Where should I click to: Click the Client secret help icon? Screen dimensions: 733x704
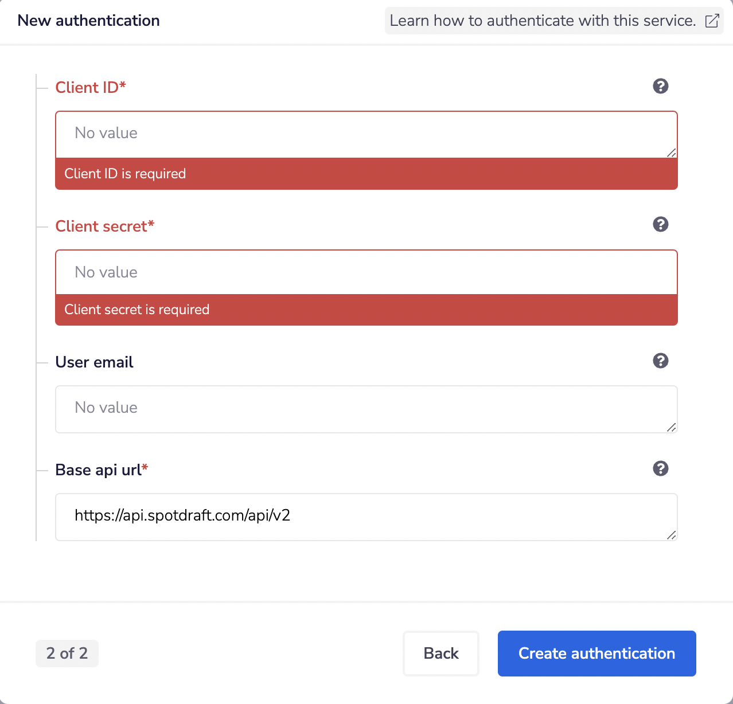[x=661, y=224]
